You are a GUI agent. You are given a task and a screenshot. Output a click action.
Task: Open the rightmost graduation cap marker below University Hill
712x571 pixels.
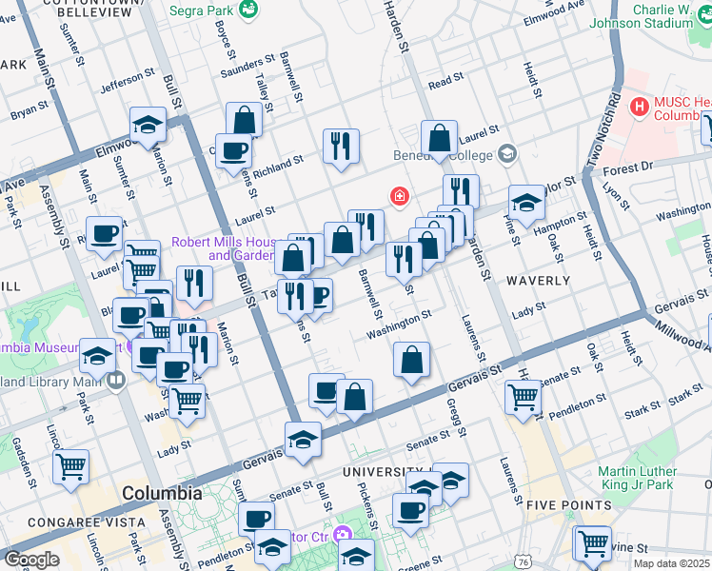[x=451, y=482]
